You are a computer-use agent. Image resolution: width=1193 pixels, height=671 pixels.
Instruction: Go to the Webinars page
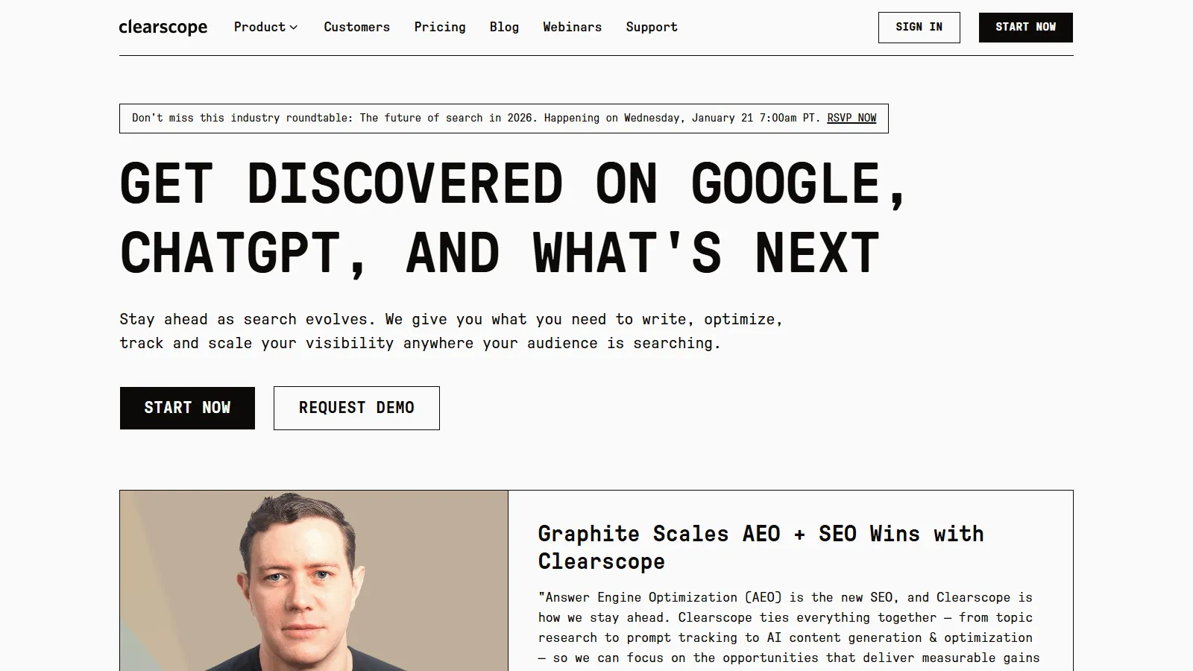click(x=572, y=27)
